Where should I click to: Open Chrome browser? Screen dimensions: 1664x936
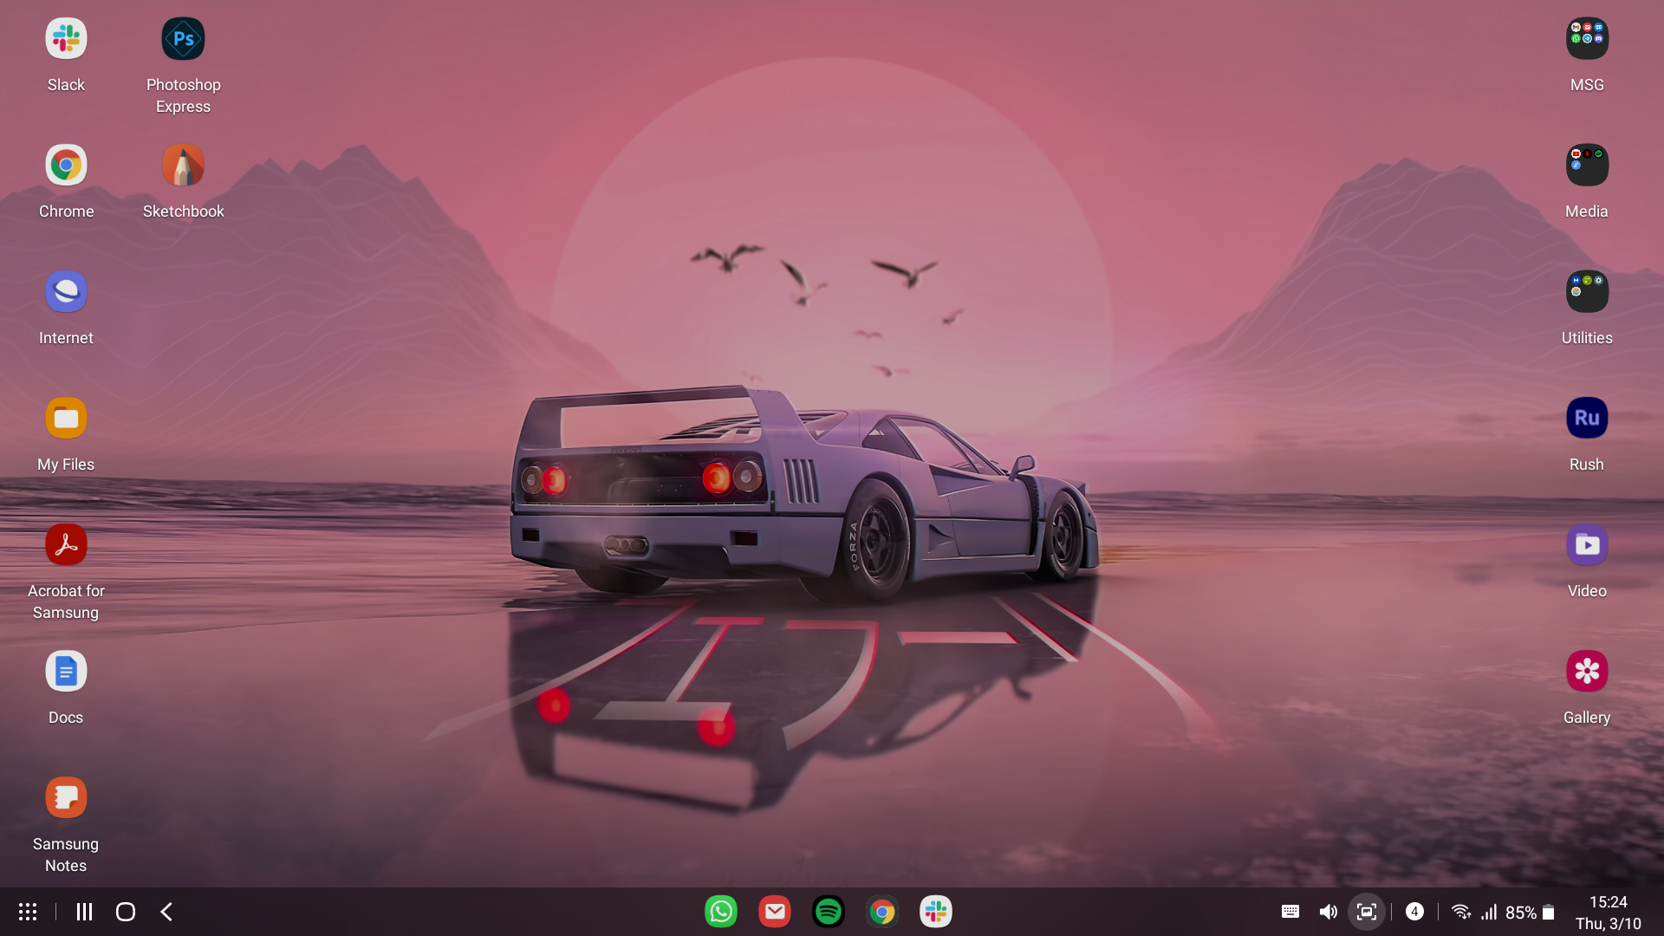tap(65, 165)
